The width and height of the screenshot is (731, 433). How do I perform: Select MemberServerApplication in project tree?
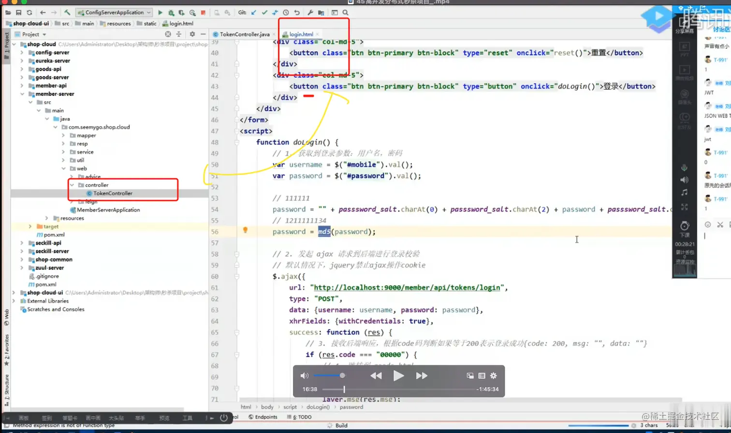tap(105, 210)
